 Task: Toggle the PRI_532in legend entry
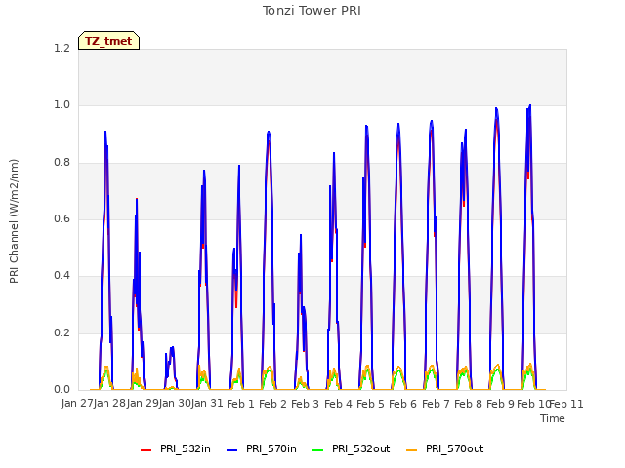[176, 448]
